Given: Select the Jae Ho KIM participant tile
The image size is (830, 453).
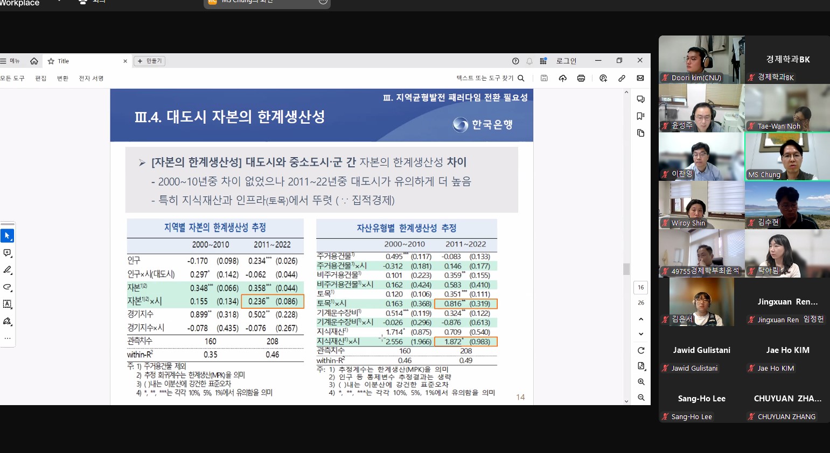Looking at the screenshot, I should pos(787,350).
